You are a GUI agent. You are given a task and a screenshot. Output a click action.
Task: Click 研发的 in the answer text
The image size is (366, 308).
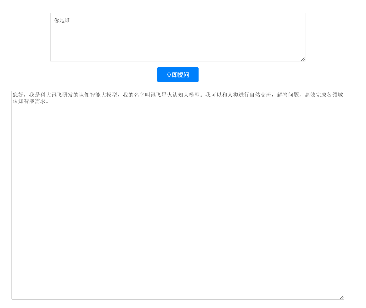click(x=70, y=95)
